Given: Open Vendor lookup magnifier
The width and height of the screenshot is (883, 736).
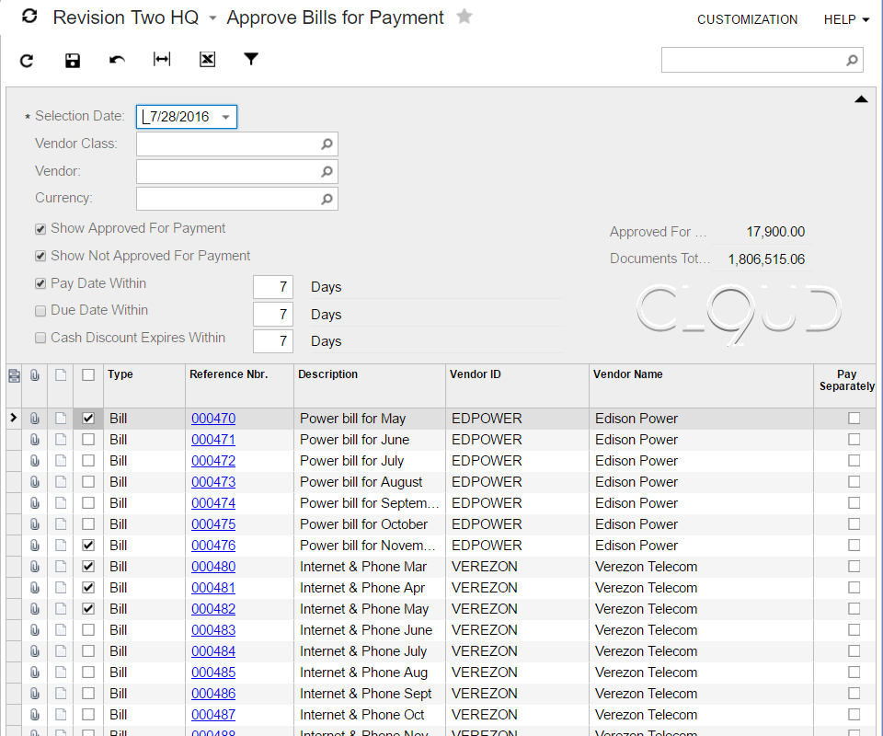Looking at the screenshot, I should [327, 172].
